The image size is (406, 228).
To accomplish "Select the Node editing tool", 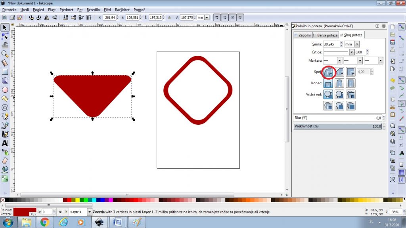I will click(5, 36).
